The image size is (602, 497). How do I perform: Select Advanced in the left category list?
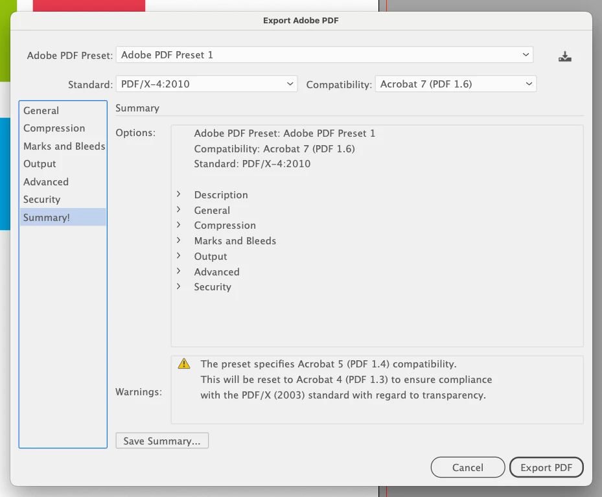click(x=63, y=182)
